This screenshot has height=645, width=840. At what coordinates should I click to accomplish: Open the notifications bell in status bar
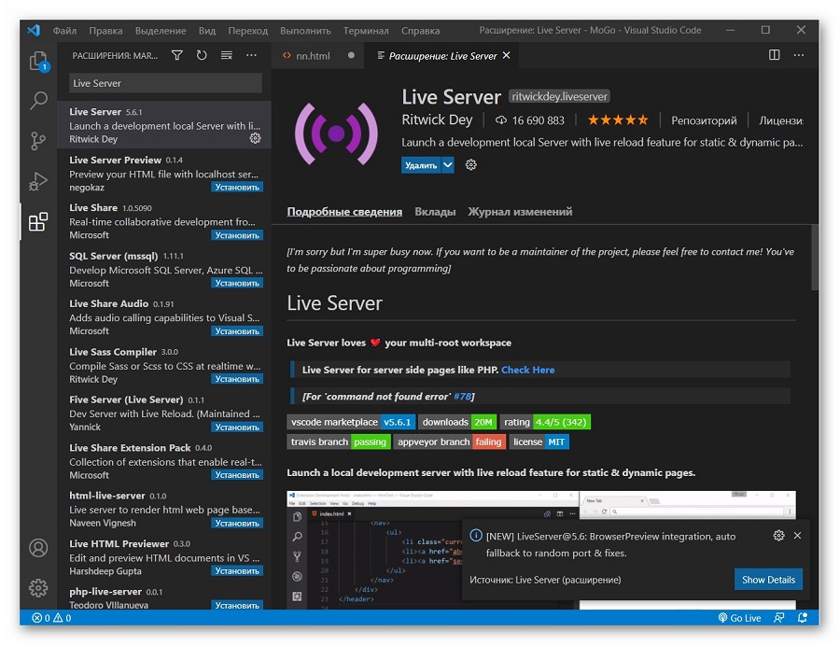tap(803, 618)
